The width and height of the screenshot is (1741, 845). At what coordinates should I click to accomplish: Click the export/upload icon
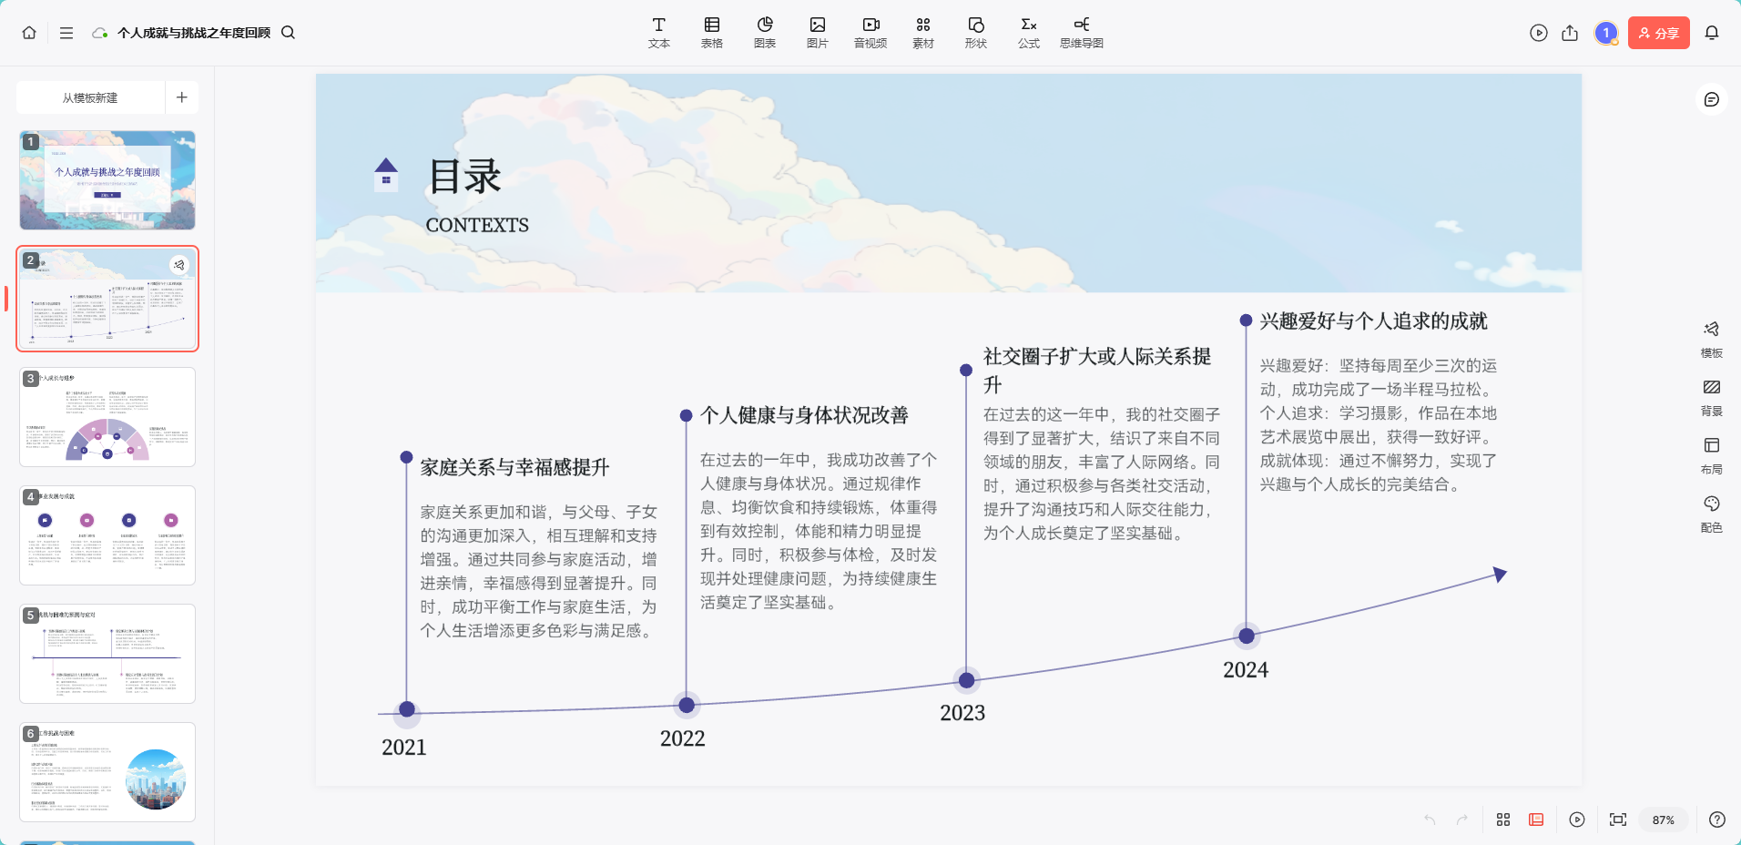tap(1570, 33)
